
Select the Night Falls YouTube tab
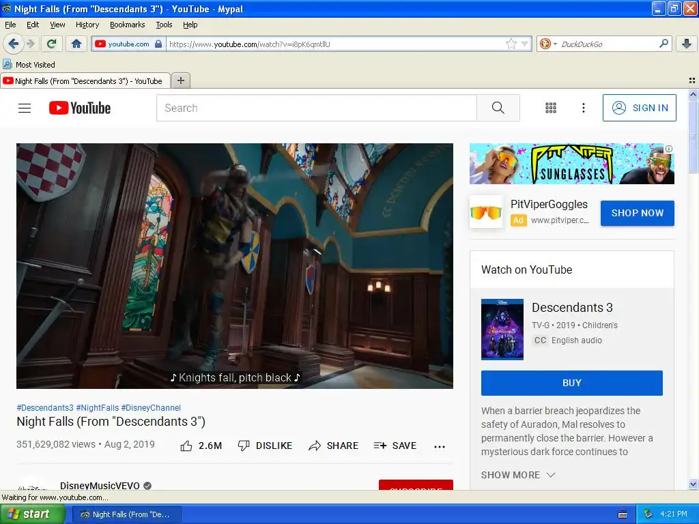pyautogui.click(x=85, y=81)
